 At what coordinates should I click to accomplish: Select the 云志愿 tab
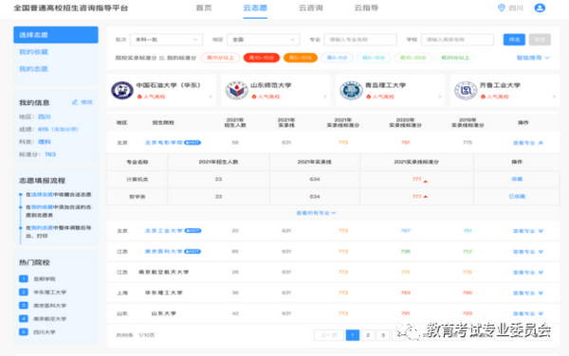(255, 8)
